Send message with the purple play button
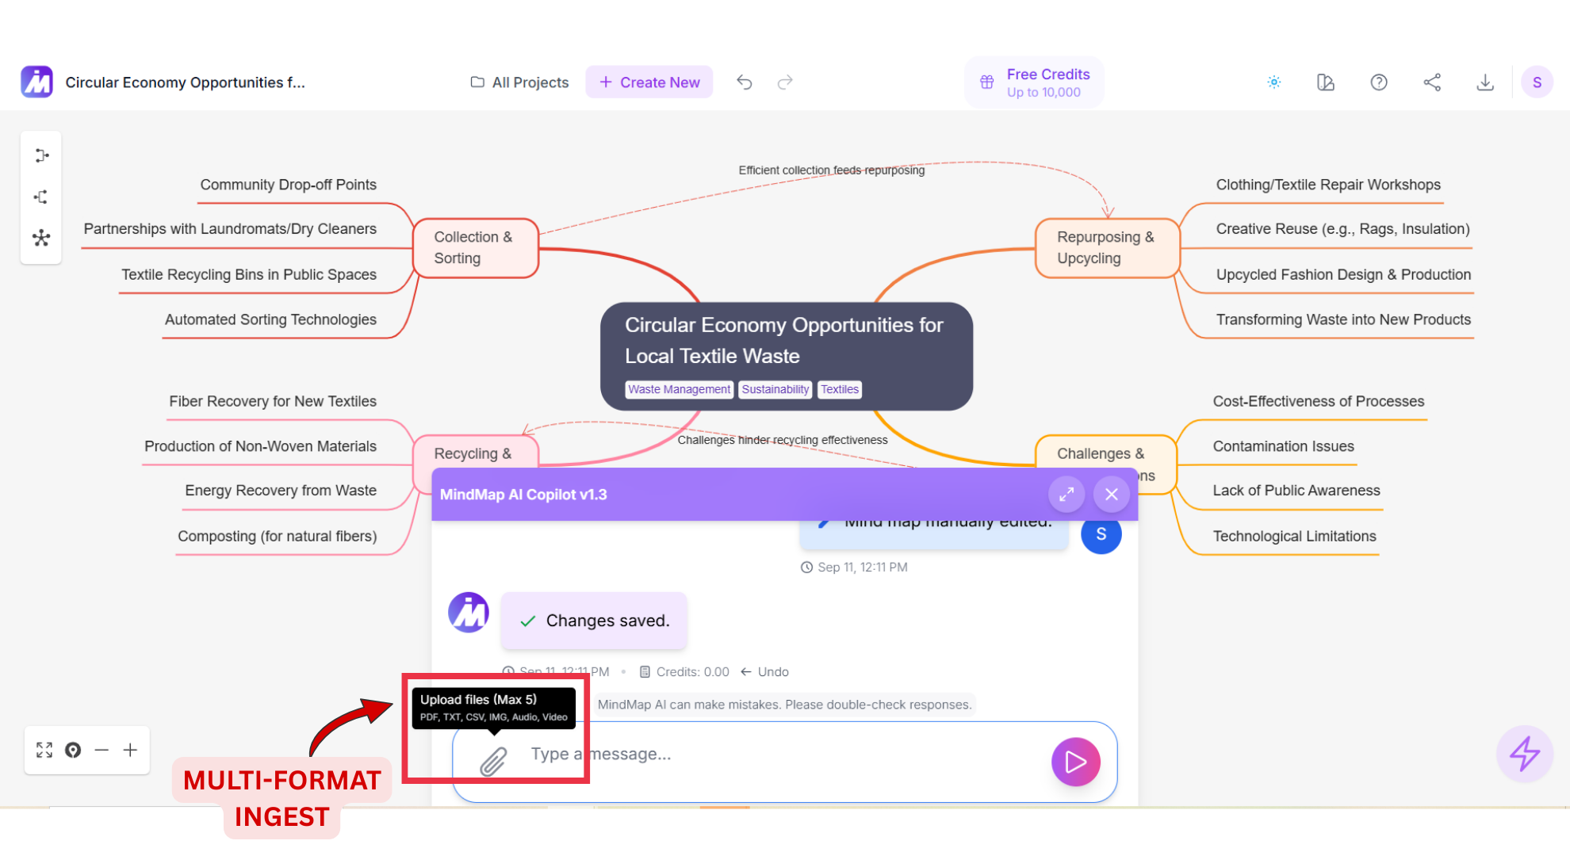1570x856 pixels. pos(1075,762)
